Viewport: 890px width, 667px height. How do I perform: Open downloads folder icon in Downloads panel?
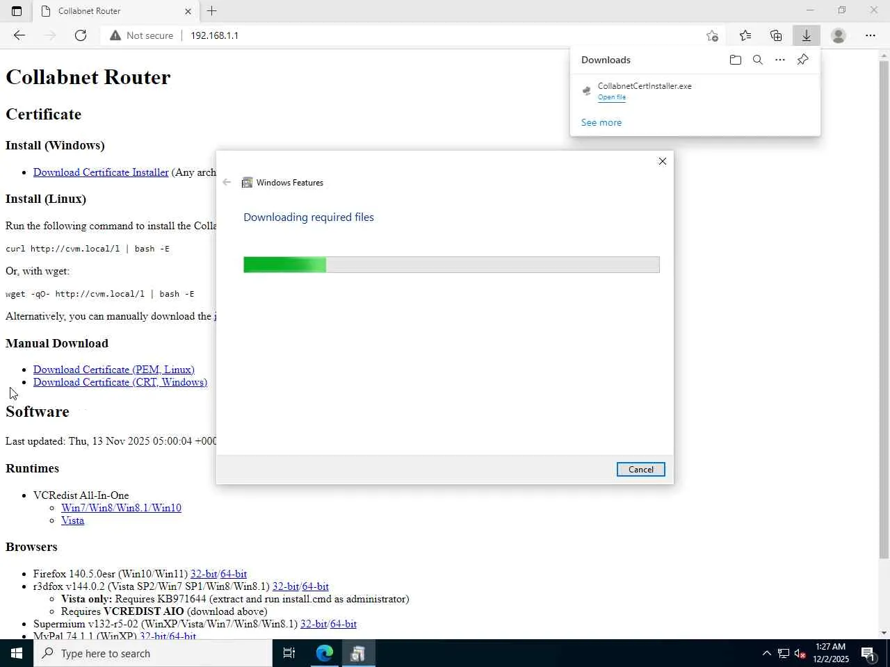click(736, 60)
